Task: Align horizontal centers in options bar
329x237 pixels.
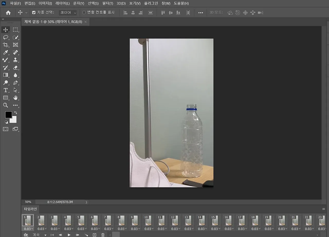Action: coord(133,13)
